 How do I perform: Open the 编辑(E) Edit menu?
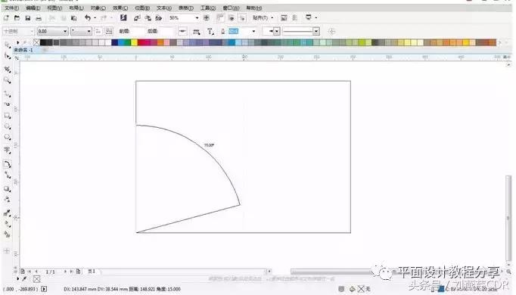pyautogui.click(x=33, y=8)
